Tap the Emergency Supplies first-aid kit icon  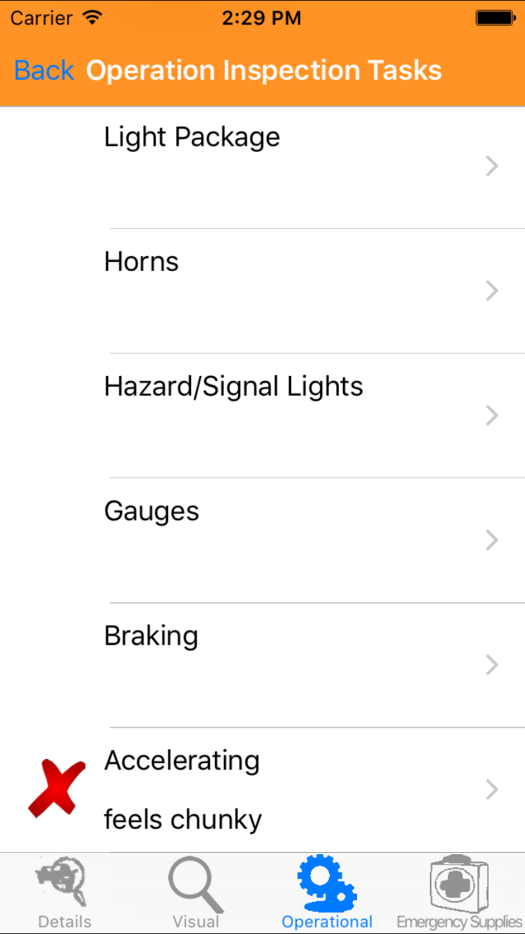[458, 882]
